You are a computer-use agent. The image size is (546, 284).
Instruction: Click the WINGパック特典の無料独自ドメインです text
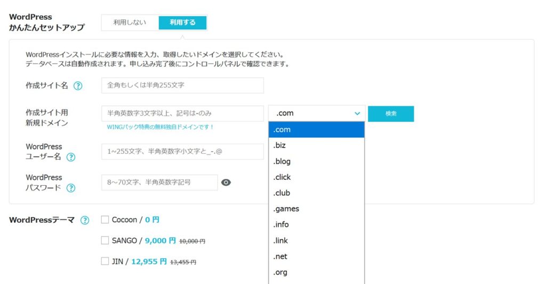tap(160, 127)
